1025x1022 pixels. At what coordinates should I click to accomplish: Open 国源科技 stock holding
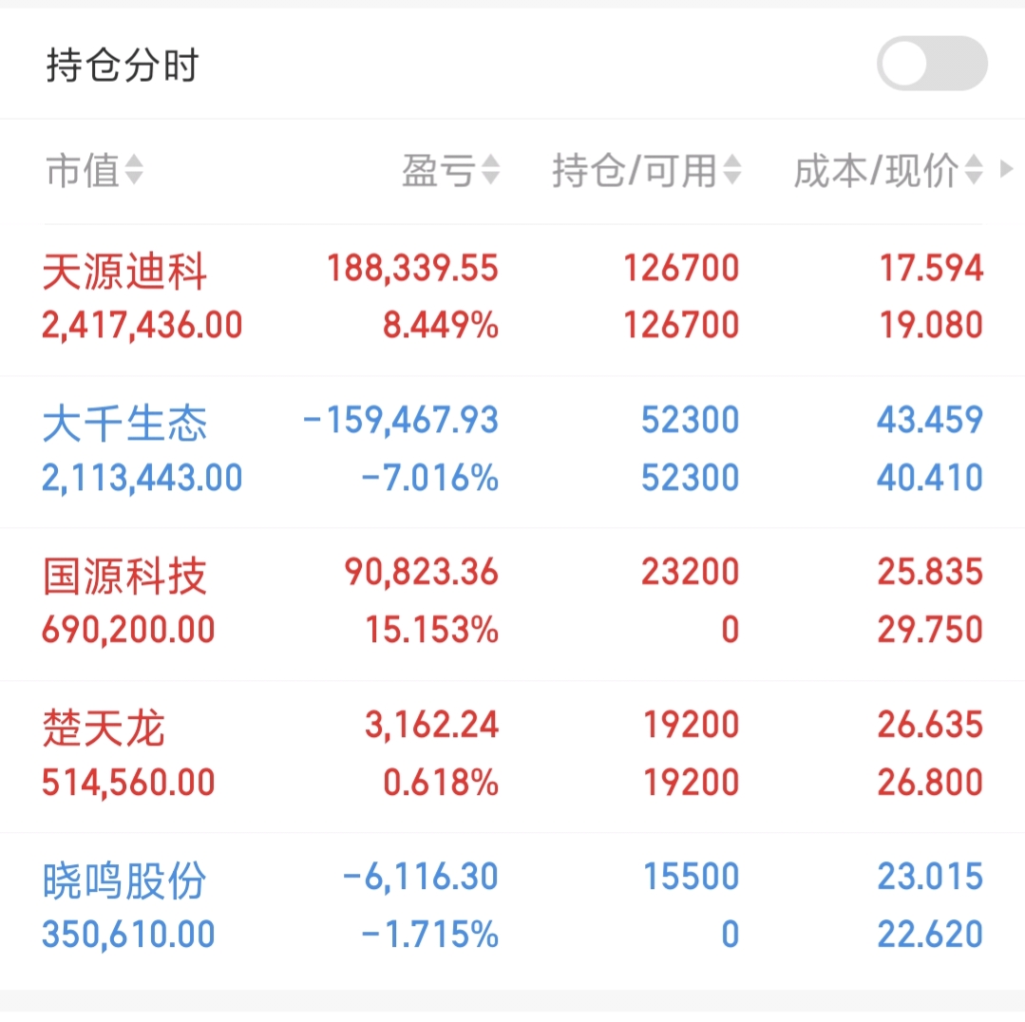[x=513, y=604]
